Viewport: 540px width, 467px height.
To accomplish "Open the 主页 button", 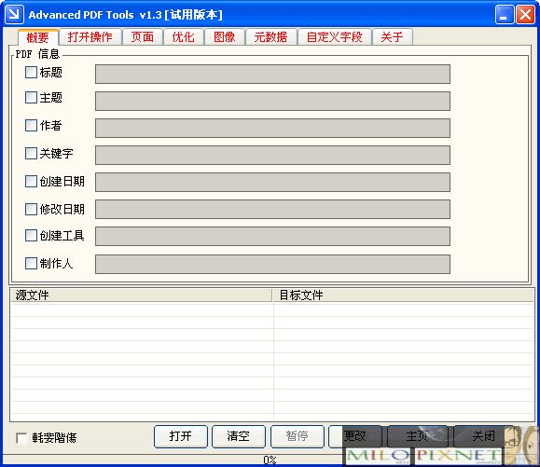I will click(418, 436).
